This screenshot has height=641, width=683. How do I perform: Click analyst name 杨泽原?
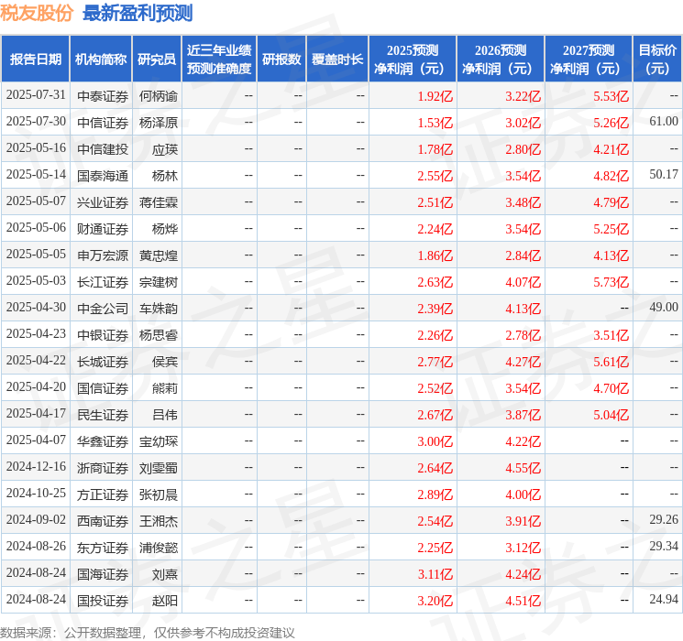[x=159, y=123]
